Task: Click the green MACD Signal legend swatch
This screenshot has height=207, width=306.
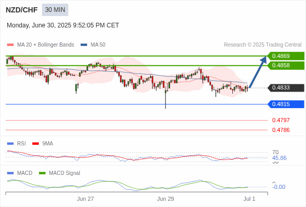Action: [x=42, y=173]
